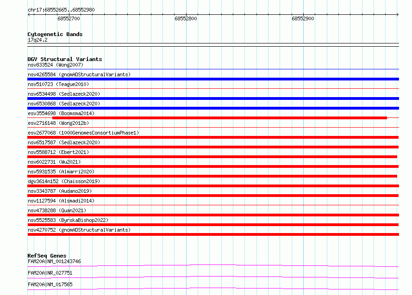Screen dimensions: 412x295
Task: Click the 17q24.2 band label
Action: click(x=37, y=40)
